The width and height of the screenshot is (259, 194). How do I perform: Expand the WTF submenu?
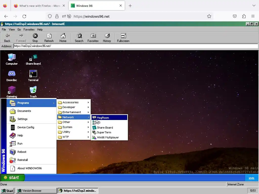[x=74, y=137]
